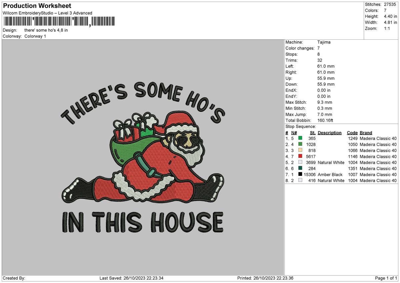This screenshot has width=400, height=283.
Task: Click the 'St.' column header
Action: tap(313, 132)
